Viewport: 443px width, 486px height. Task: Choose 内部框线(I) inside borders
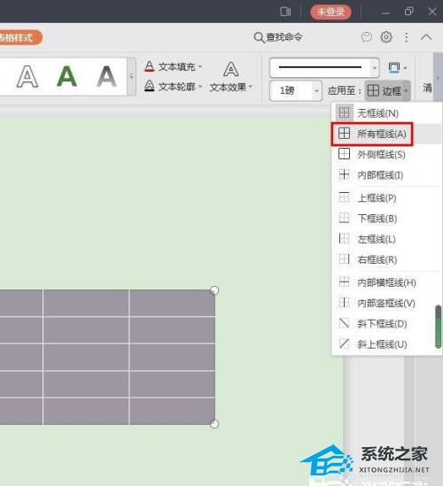coord(386,174)
